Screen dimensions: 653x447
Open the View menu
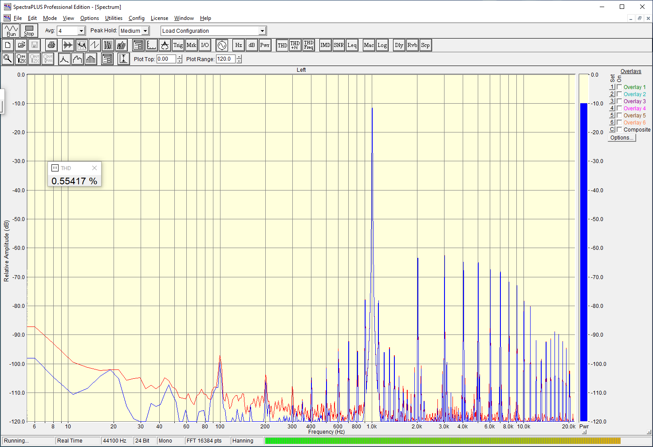click(x=68, y=18)
